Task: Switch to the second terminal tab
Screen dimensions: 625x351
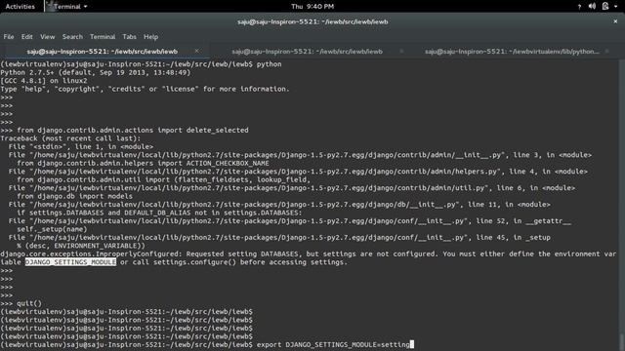Action: (307, 52)
